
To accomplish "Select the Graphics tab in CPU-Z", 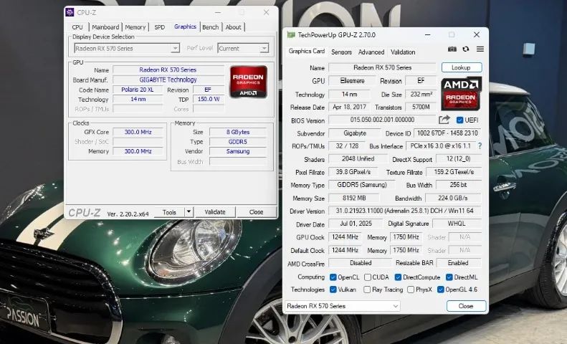I will 185,27.
